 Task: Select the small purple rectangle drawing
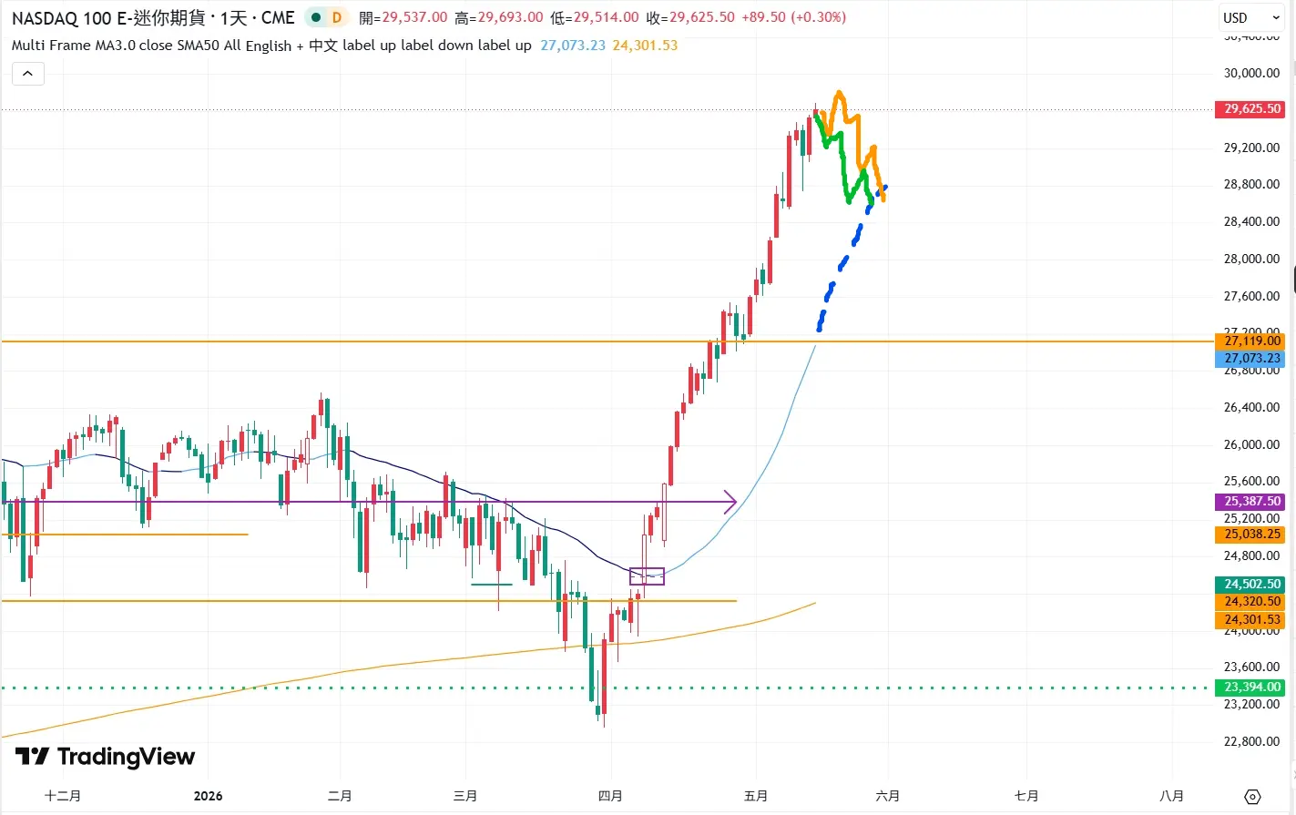pos(647,576)
